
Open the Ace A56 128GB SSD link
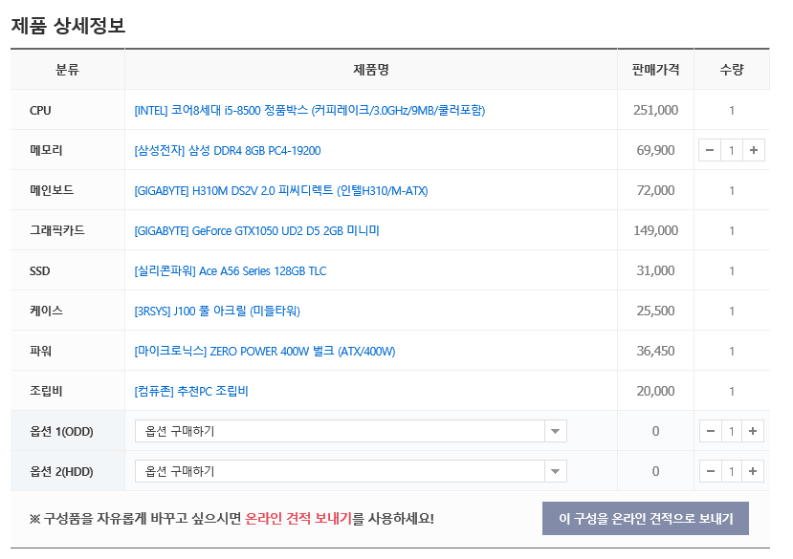[231, 271]
